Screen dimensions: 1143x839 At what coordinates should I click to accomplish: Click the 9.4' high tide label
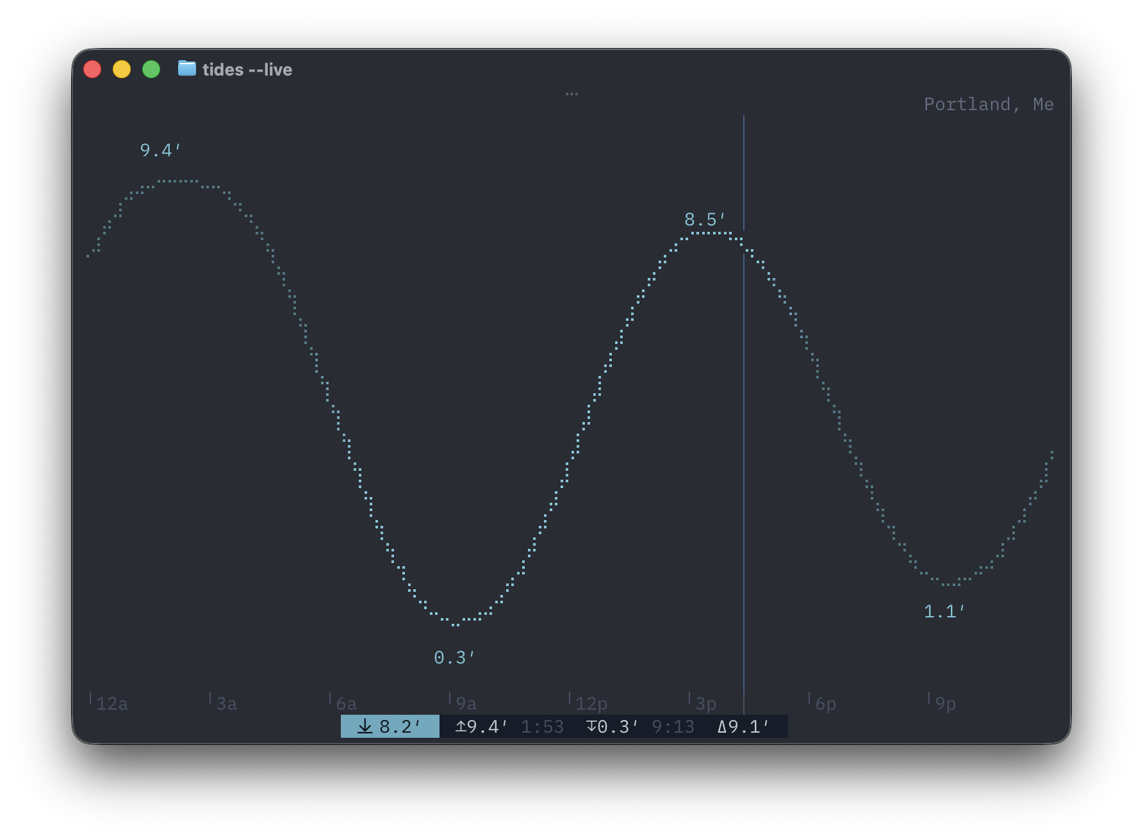[160, 150]
